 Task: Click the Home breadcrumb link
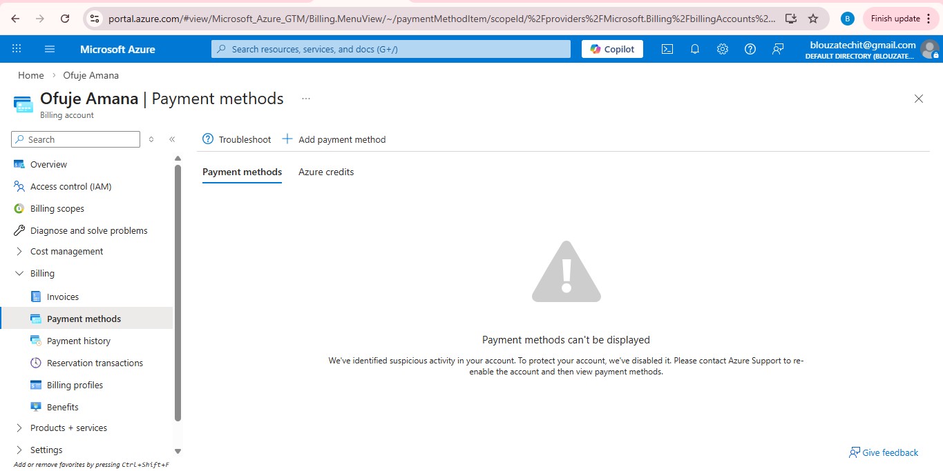click(x=30, y=75)
